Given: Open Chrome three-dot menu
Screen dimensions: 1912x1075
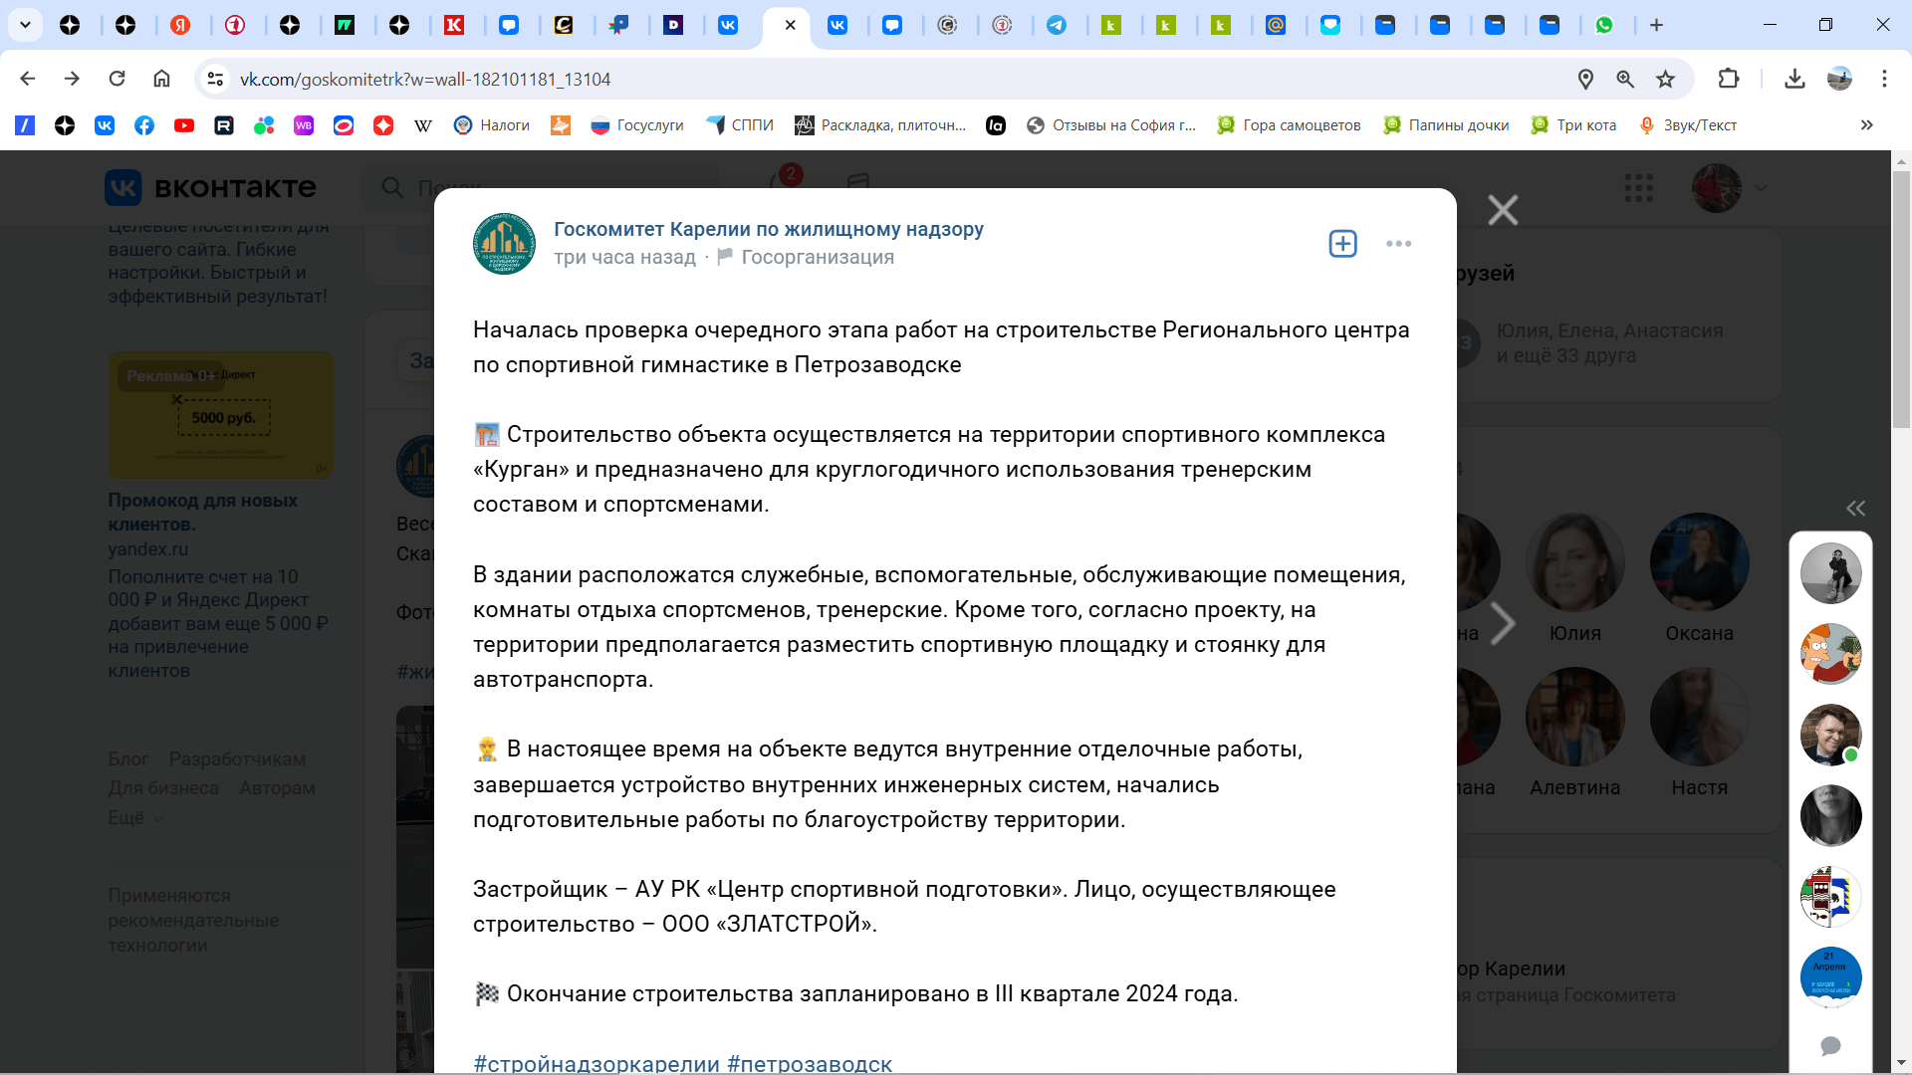Looking at the screenshot, I should [1884, 79].
